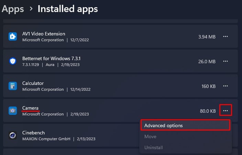Click the Cinebench app icon
This screenshot has width=242, height=155.
click(13, 135)
